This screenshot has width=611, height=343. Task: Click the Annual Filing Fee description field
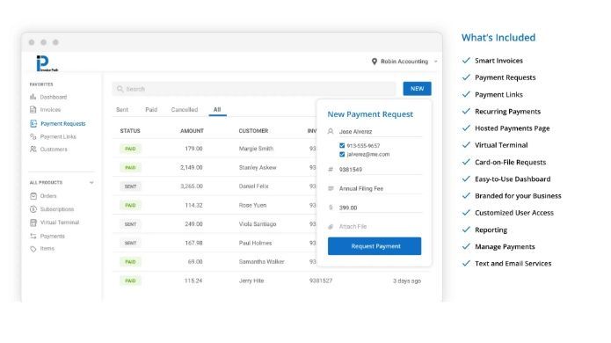tap(380, 188)
